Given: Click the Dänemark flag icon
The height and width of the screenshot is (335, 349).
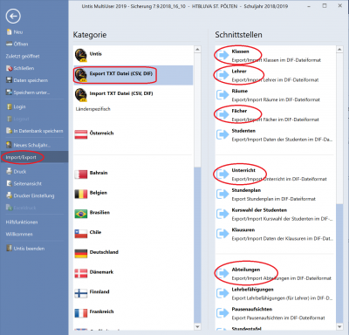Looking at the screenshot, I should click(x=81, y=273).
